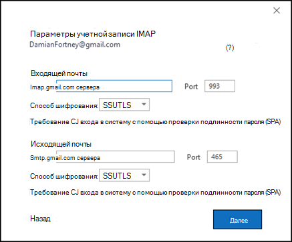Go back with the Назад link
This screenshot has width=292, height=242.
pos(40,219)
